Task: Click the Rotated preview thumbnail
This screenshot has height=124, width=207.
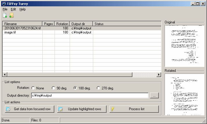Action: pyautogui.click(x=184, y=94)
